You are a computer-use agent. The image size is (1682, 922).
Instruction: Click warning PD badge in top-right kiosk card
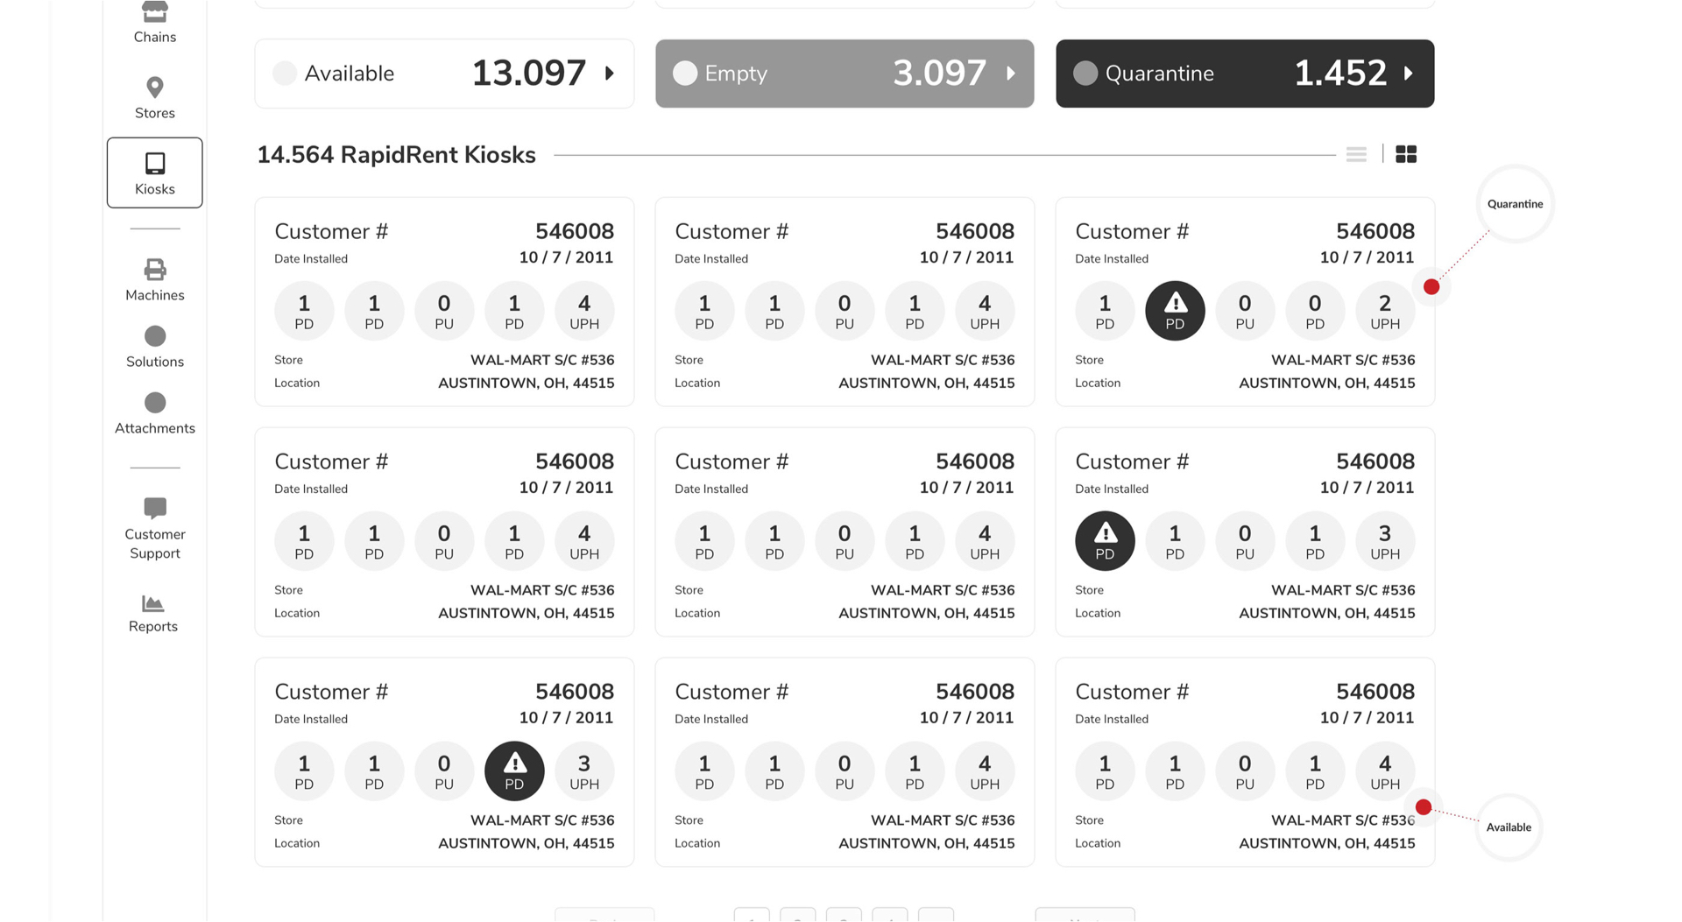(1175, 311)
